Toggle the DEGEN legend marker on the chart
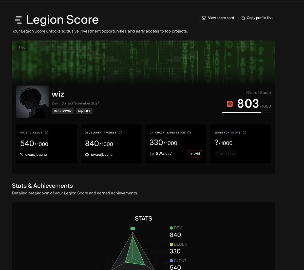The image size is (304, 270). [x=171, y=244]
